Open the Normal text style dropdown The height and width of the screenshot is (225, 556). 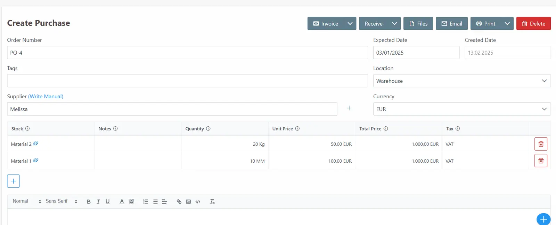[27, 201]
